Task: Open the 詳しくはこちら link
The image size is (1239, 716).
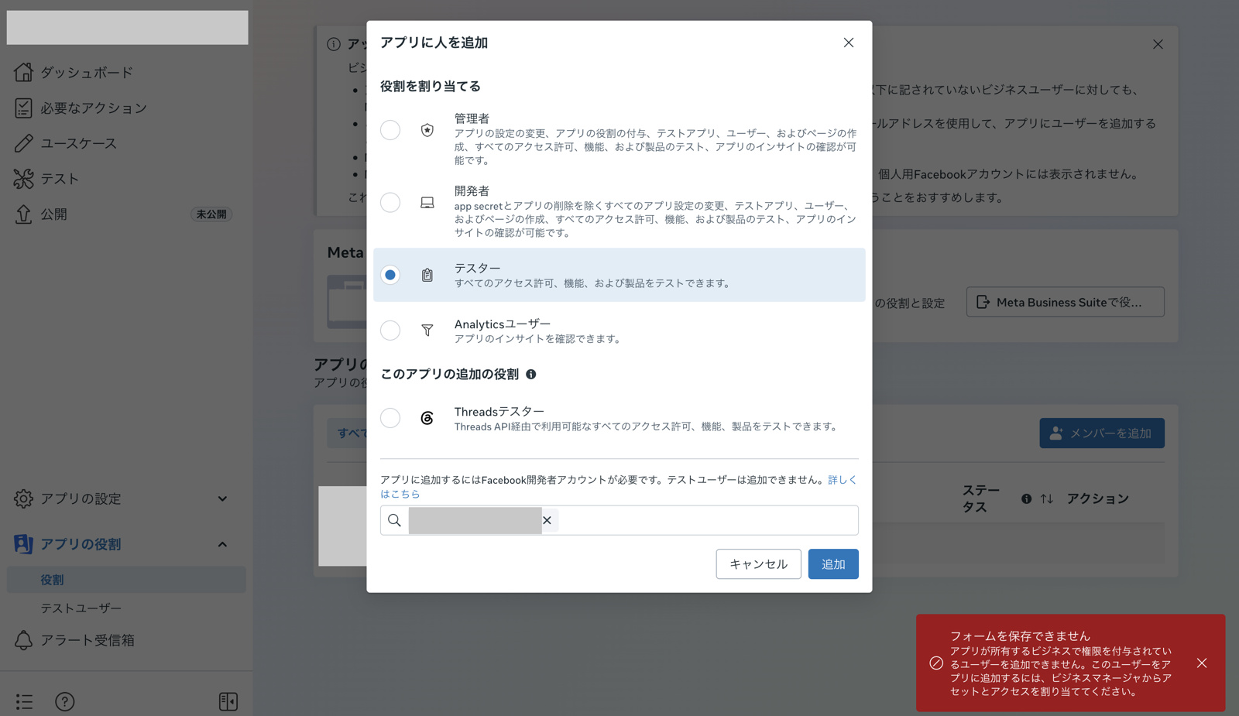Action: [843, 480]
